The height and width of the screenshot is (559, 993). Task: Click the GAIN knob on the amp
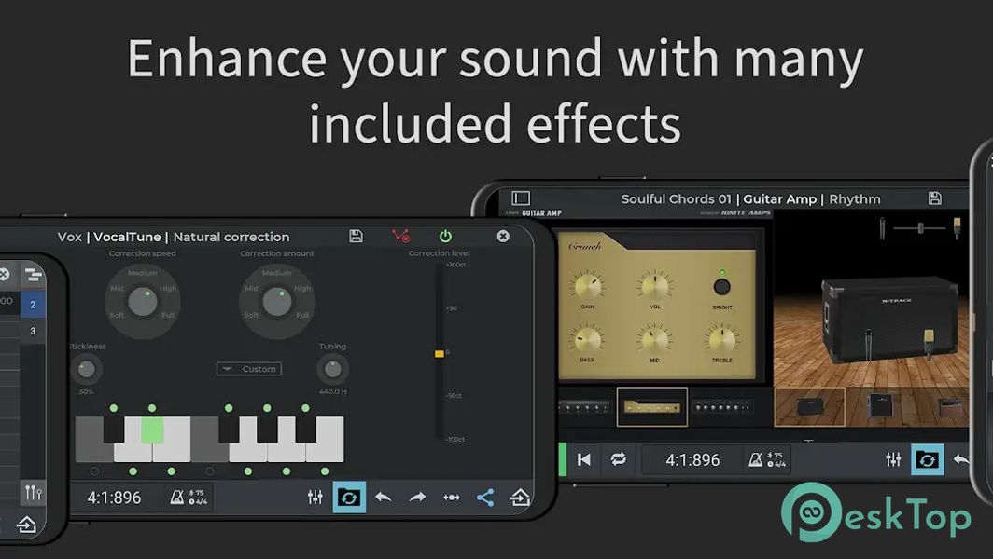point(588,286)
